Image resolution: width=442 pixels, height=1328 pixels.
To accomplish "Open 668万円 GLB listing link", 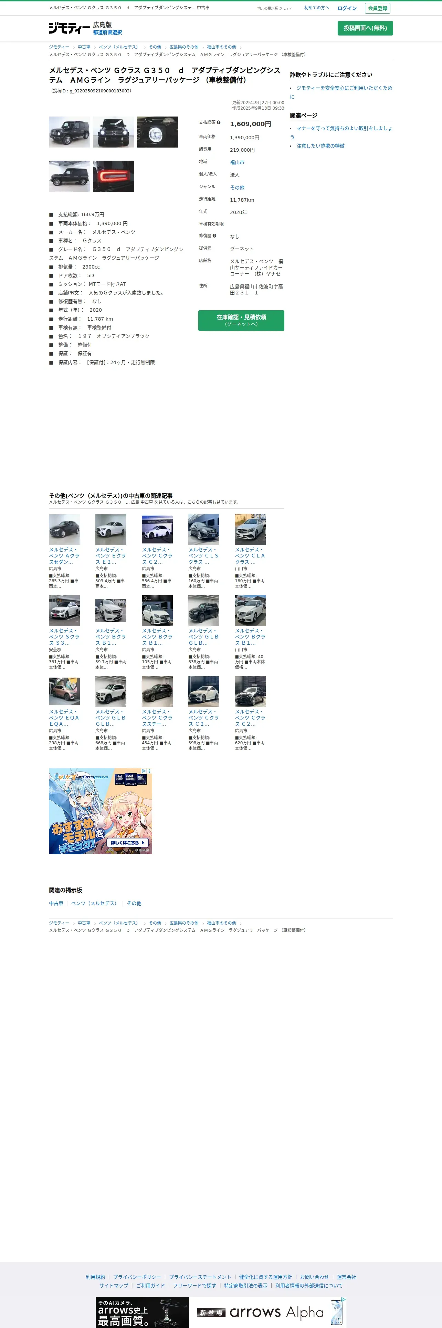I will click(110, 718).
